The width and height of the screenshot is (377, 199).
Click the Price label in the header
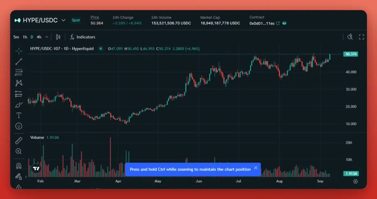pos(95,17)
